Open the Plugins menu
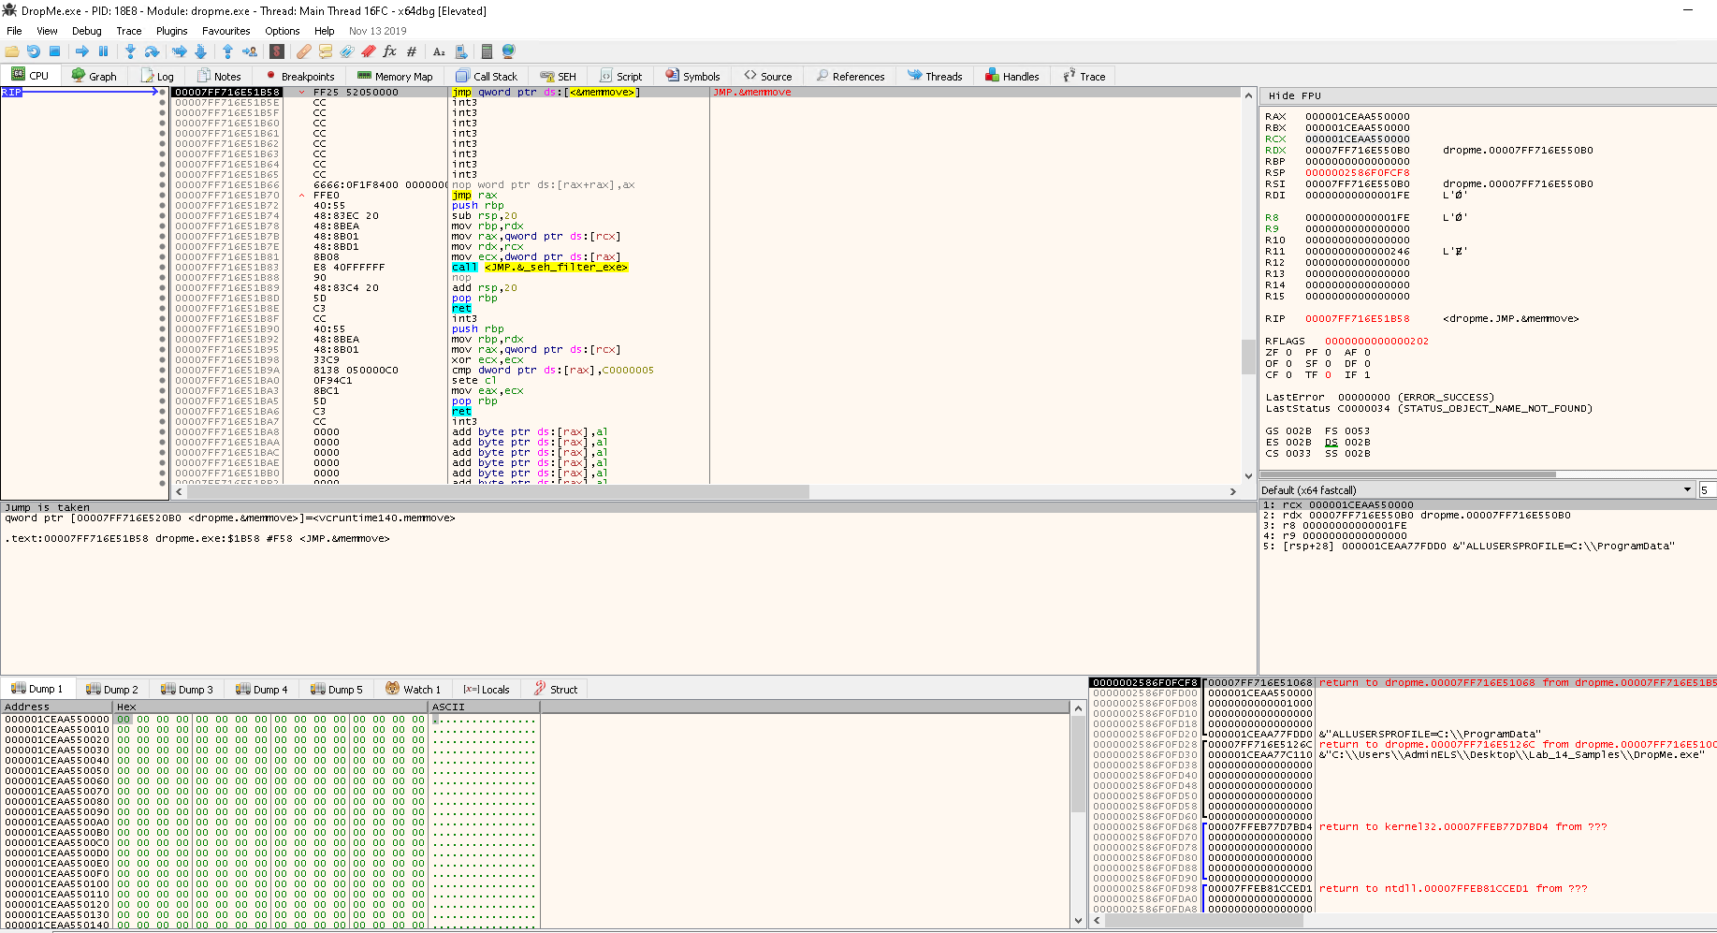Screen dimensions: 1717x933 pos(172,31)
